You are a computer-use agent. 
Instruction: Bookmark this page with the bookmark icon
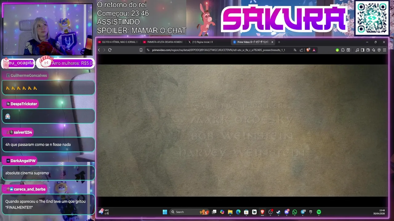[141, 50]
